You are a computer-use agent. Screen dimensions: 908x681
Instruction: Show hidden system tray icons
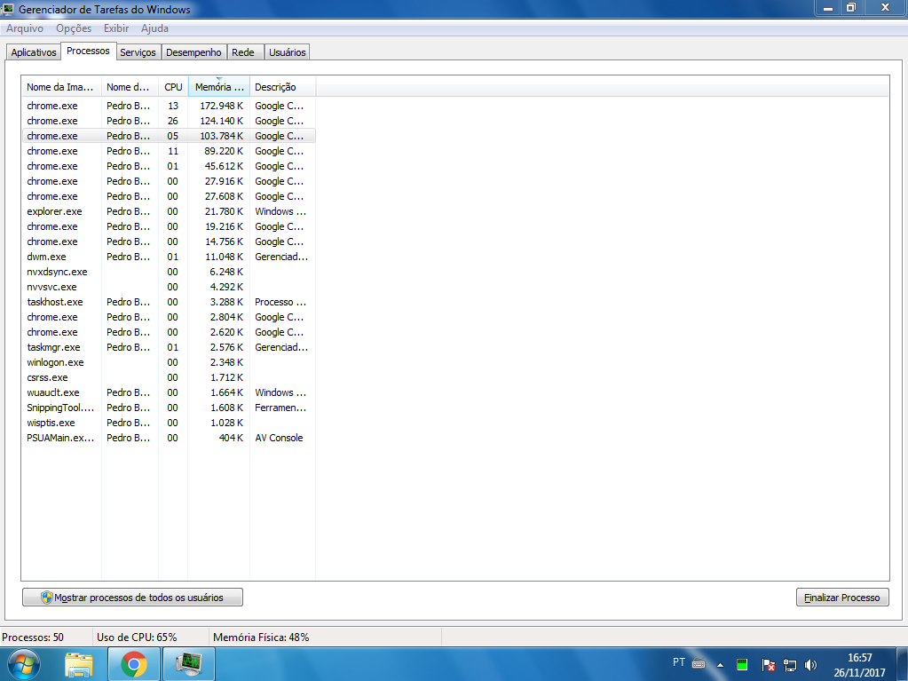tap(720, 665)
